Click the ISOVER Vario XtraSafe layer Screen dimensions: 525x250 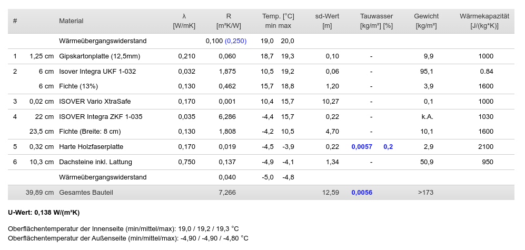click(261, 102)
